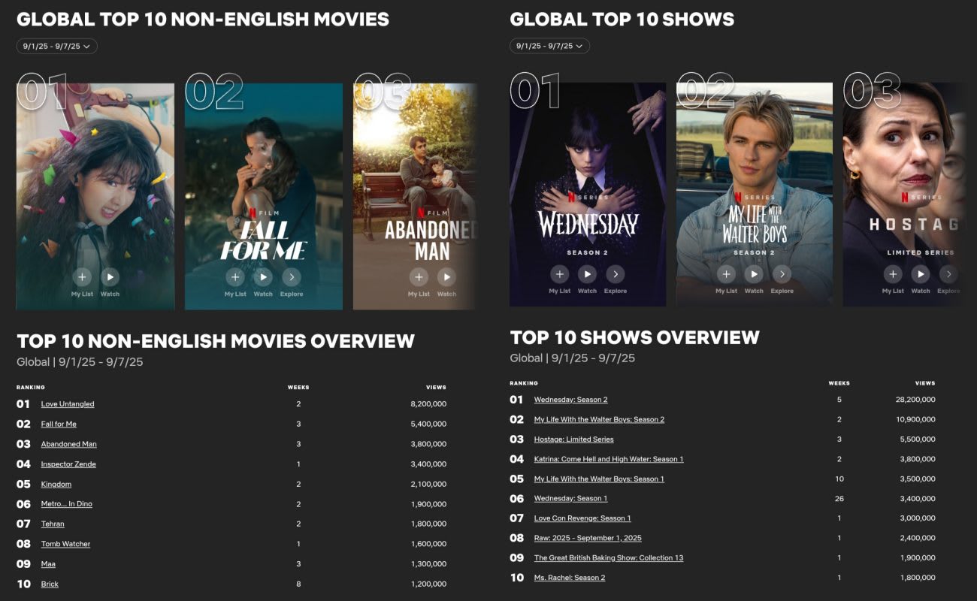Add Love Untangled to My List
The height and width of the screenshot is (601, 977).
pos(83,276)
